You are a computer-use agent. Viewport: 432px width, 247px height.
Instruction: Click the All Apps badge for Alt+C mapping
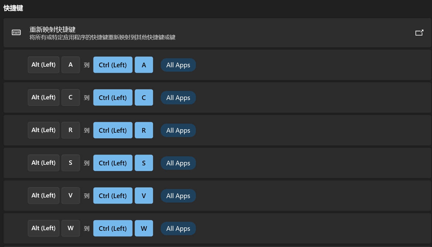click(x=178, y=98)
